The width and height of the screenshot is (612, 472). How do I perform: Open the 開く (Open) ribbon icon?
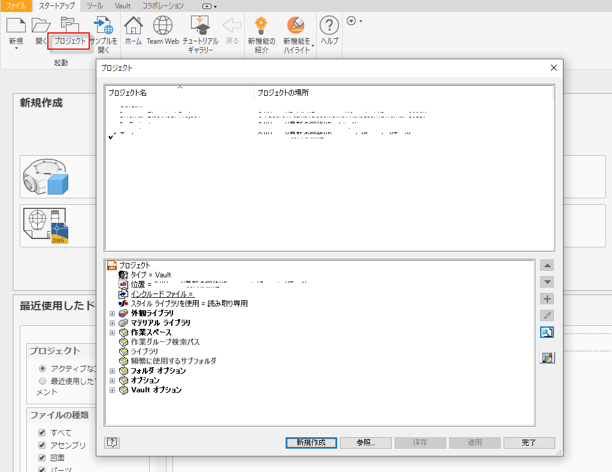tap(41, 25)
